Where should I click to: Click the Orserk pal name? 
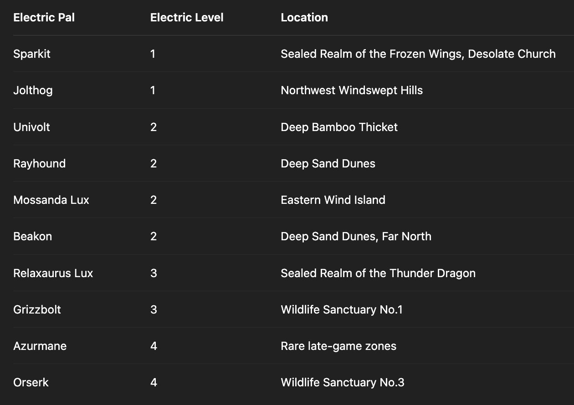point(31,382)
